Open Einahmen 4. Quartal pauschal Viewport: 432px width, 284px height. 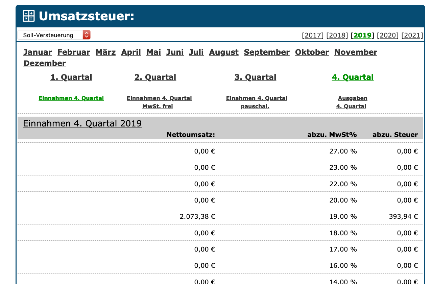(x=257, y=102)
